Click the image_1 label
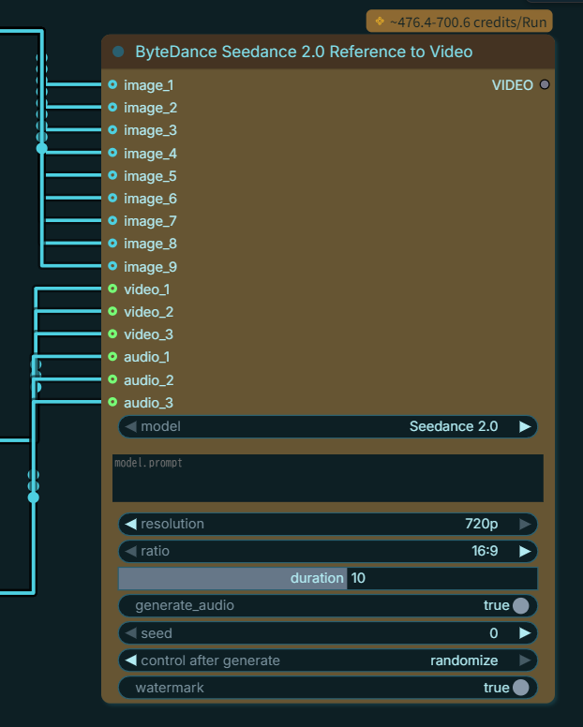The height and width of the screenshot is (727, 583). 148,85
